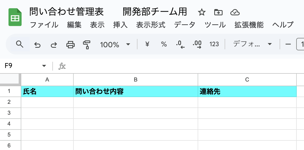
Task: Decrease decimal places
Action: (x=180, y=45)
